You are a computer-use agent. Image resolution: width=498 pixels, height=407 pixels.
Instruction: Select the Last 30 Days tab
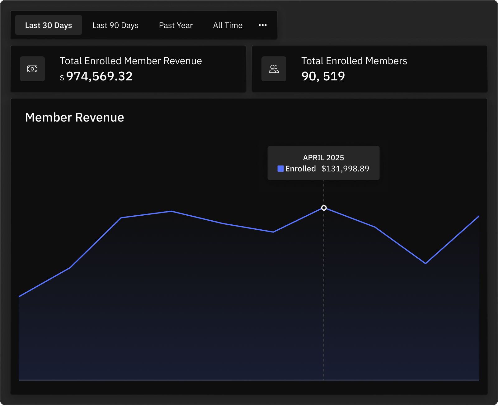pyautogui.click(x=49, y=25)
